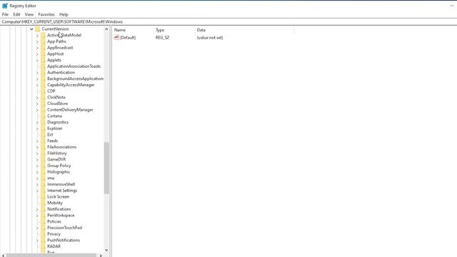Open the Edit menu
This screenshot has width=457, height=257.
click(x=16, y=14)
